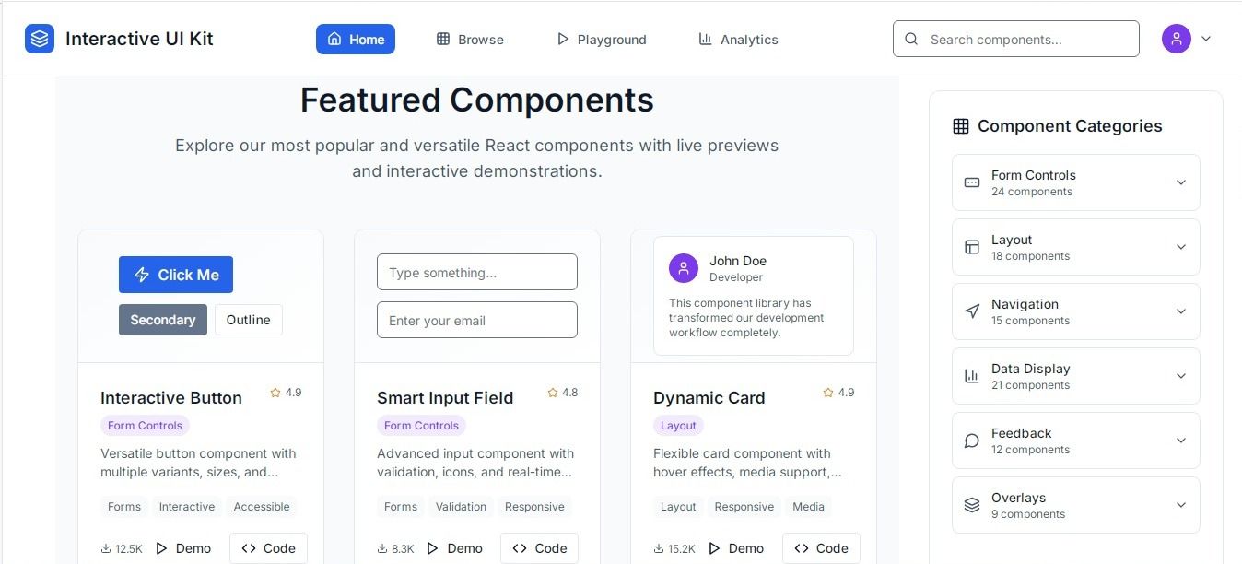1242x564 pixels.
Task: Expand the Layout category chevron
Action: (x=1180, y=247)
